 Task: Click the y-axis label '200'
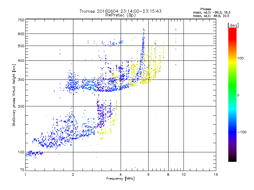[x=21, y=106]
